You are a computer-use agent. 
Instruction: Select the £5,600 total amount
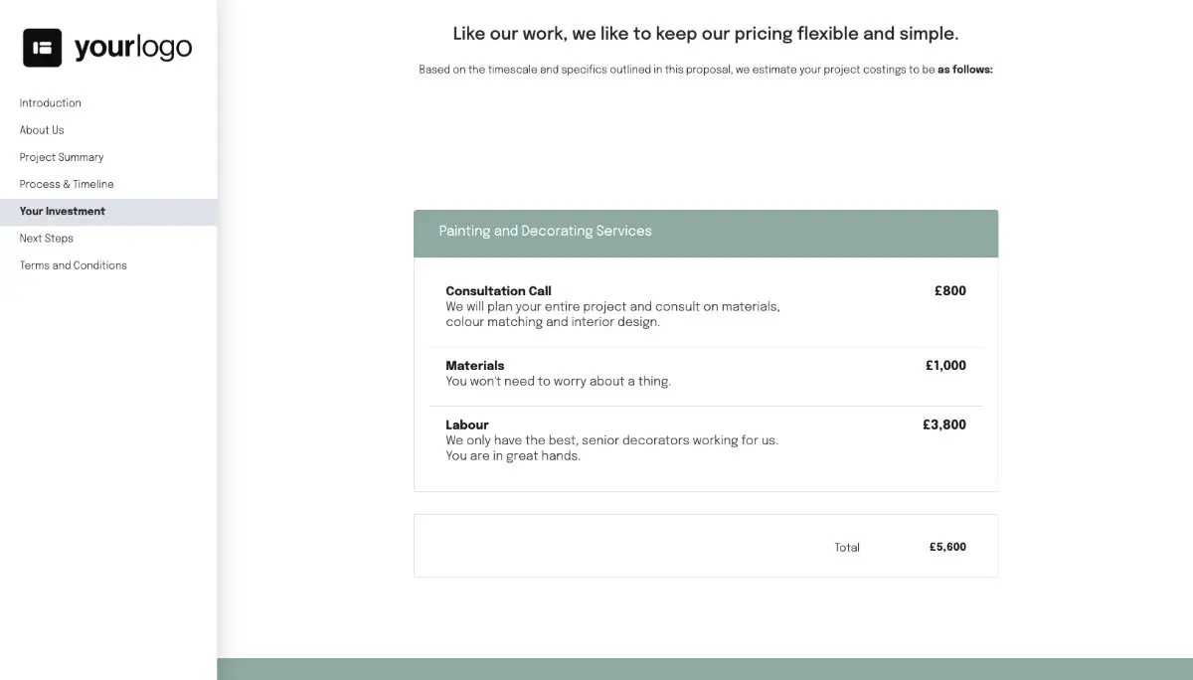pyautogui.click(x=947, y=547)
